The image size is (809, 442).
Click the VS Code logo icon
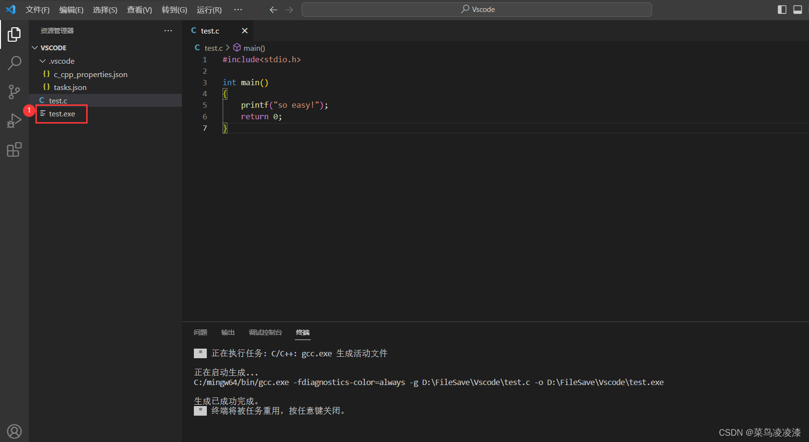11,10
